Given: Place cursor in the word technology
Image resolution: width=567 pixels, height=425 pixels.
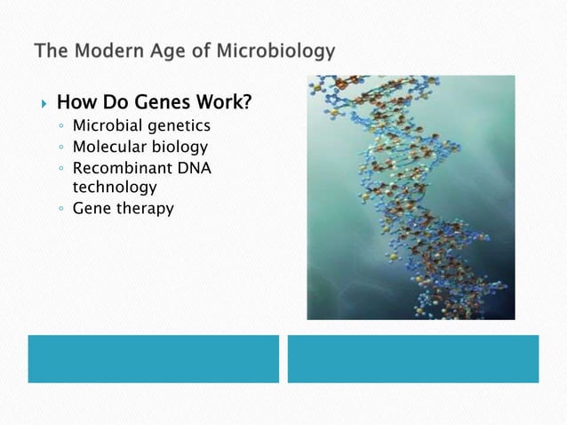Looking at the screenshot, I should point(115,188).
